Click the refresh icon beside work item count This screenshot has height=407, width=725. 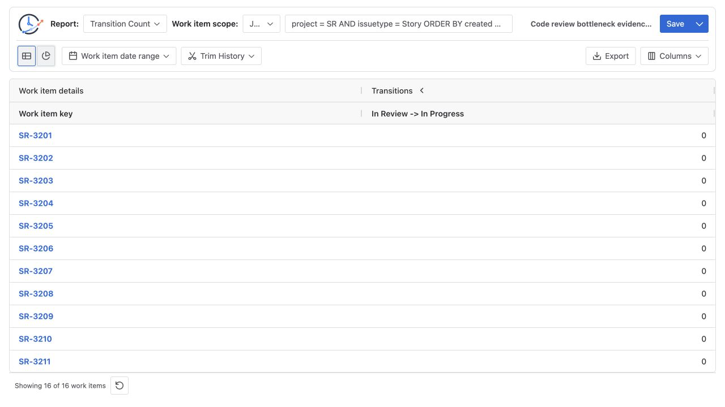pos(120,386)
